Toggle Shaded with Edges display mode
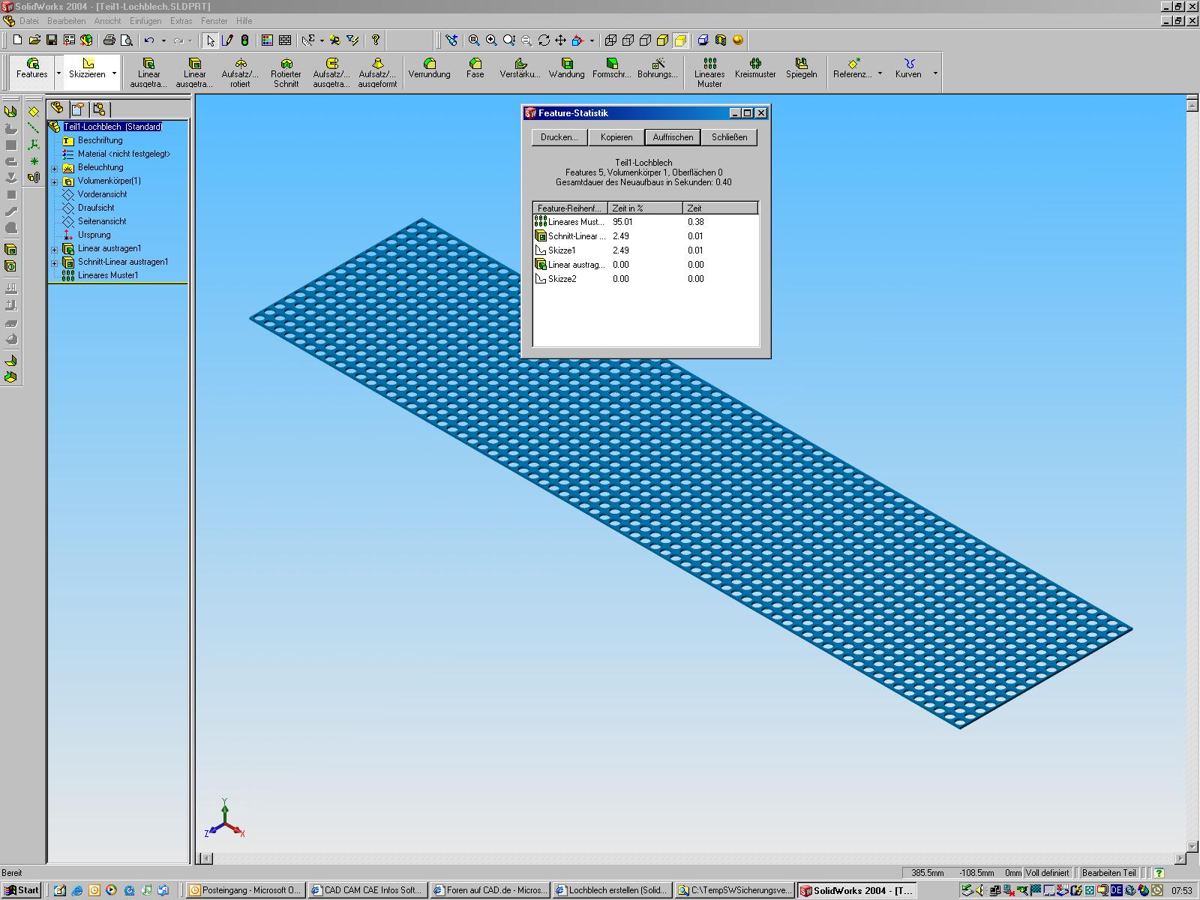The image size is (1200, 900). click(x=663, y=40)
